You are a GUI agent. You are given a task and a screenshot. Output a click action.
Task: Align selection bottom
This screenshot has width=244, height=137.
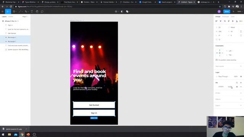point(237,21)
